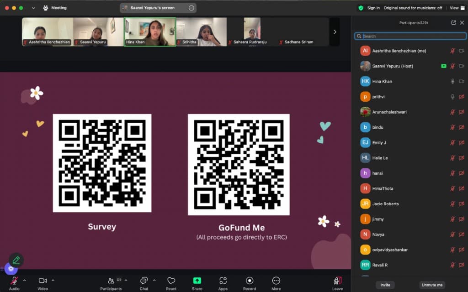Click Saanvi Yepuru video thumbnail
Screen dimensions: 468x292
[x=99, y=31]
